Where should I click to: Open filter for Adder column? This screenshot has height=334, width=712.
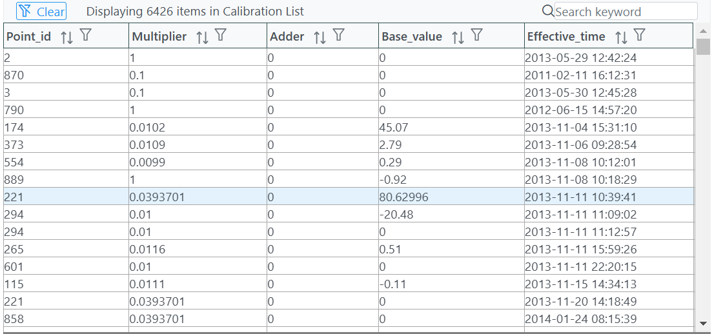[x=338, y=35]
